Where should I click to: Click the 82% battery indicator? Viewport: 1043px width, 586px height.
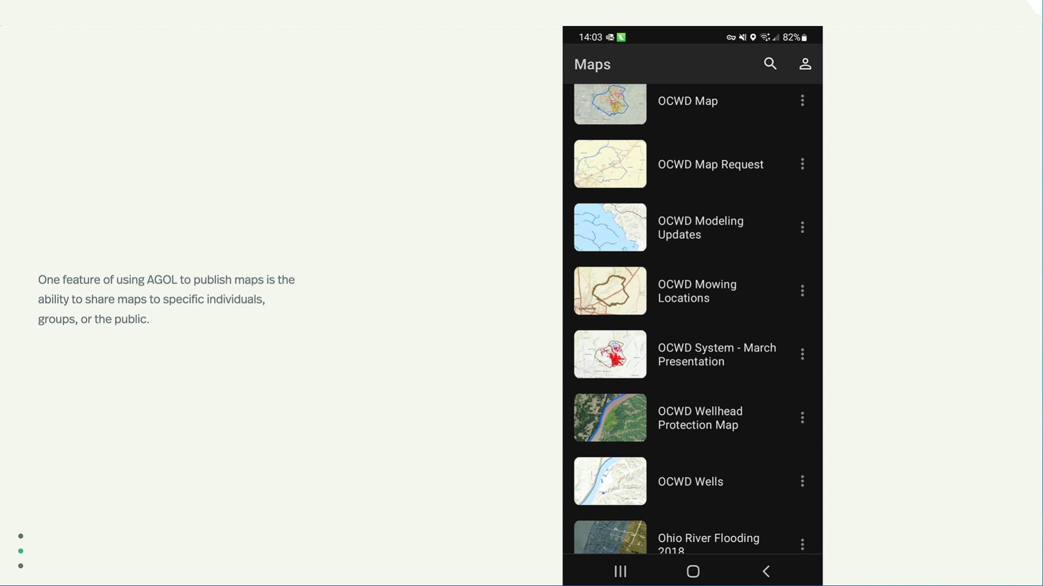coord(795,37)
